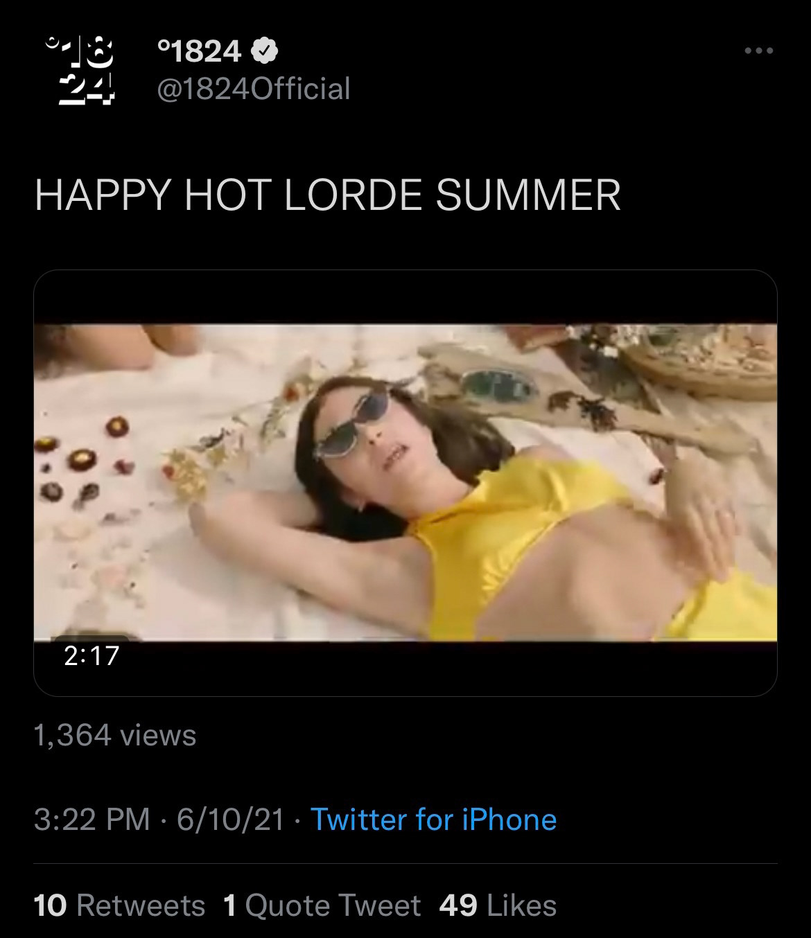Show the 49 Likes list

tap(498, 905)
